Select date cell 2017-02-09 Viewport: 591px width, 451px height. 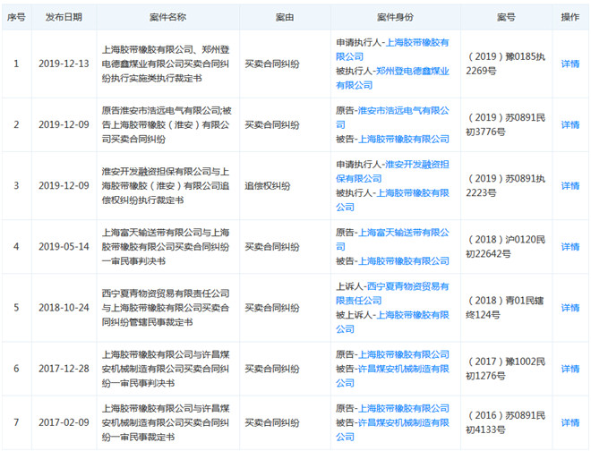coord(64,422)
